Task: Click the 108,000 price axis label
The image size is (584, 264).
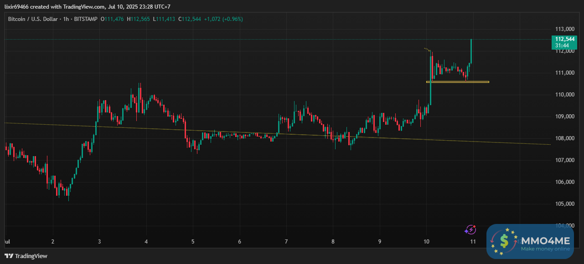Action: coord(564,138)
